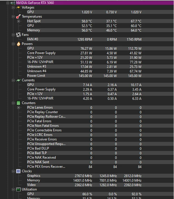Image resolution: width=174 pixels, height=199 pixels.
Task: Select the Currents category label
Action: (x=28, y=80)
